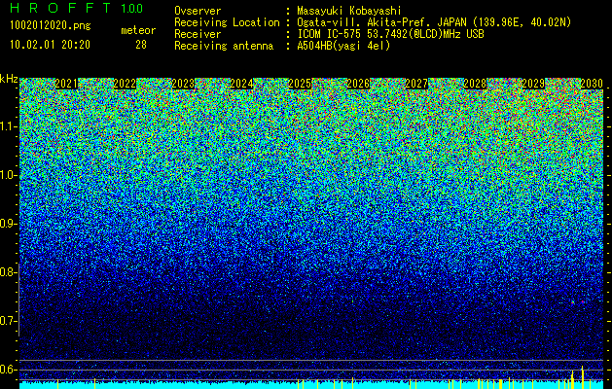Click the 1.1 frequency axis label
The height and width of the screenshot is (389, 612).
click(9, 126)
